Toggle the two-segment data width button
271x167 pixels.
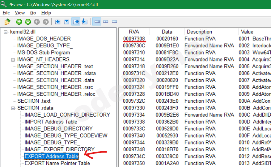click(106, 22)
